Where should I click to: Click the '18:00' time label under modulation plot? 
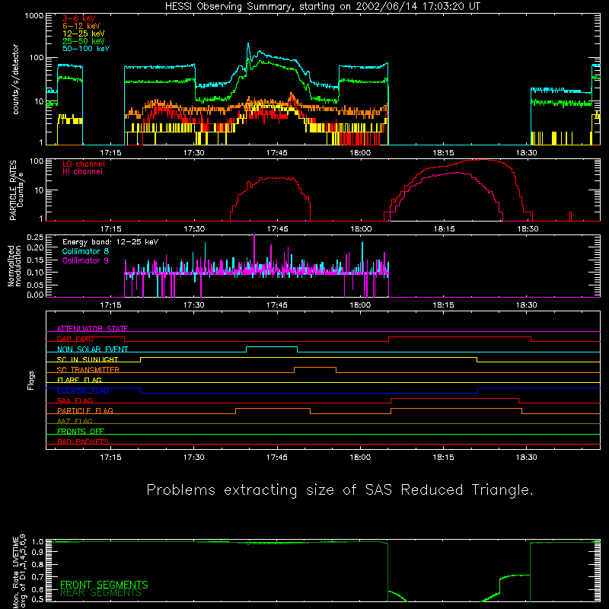pyautogui.click(x=360, y=305)
